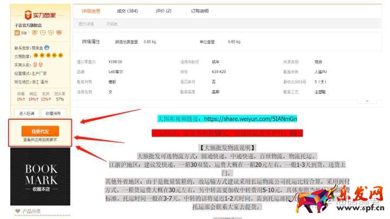
Task: Click the gold transaction medal icons
Action: click(x=46, y=55)
